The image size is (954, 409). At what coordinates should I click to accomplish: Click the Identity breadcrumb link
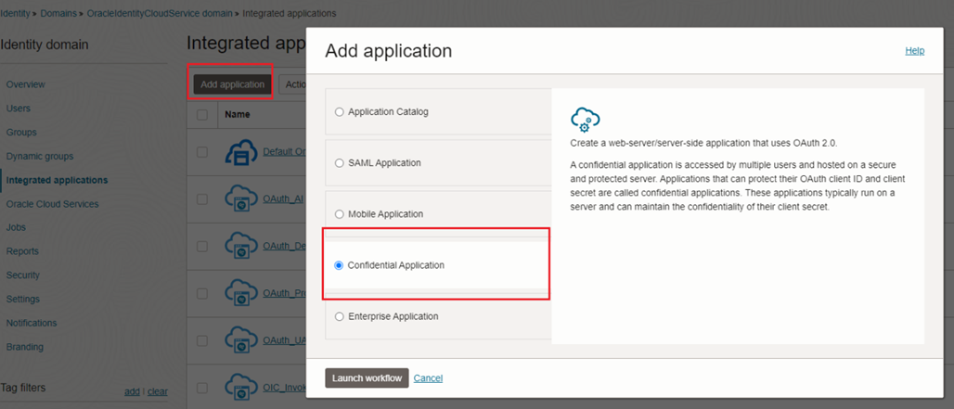[x=15, y=13]
